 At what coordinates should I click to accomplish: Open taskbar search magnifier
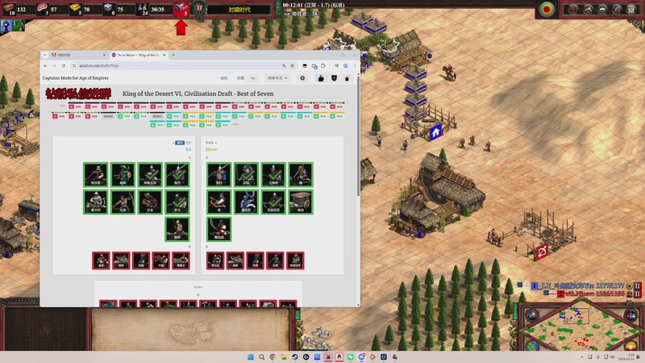point(261,357)
